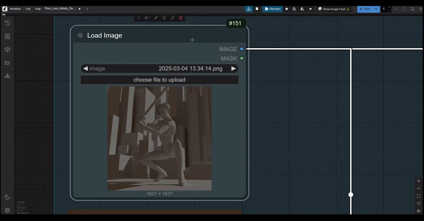Select previous image with left arrow
This screenshot has width=424, height=221.
click(x=85, y=68)
